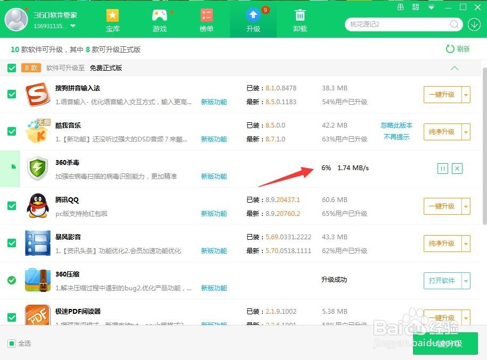The width and height of the screenshot is (487, 360).
Task: Click 忽略此版本 for 酷我音乐
Action: (397, 125)
